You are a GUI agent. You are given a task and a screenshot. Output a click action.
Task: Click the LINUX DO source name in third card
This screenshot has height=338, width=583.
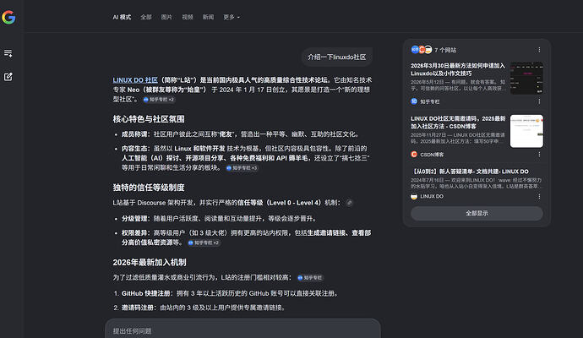(x=432, y=196)
